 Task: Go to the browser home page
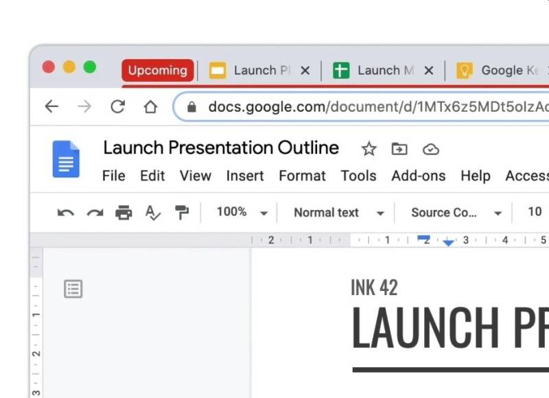150,106
